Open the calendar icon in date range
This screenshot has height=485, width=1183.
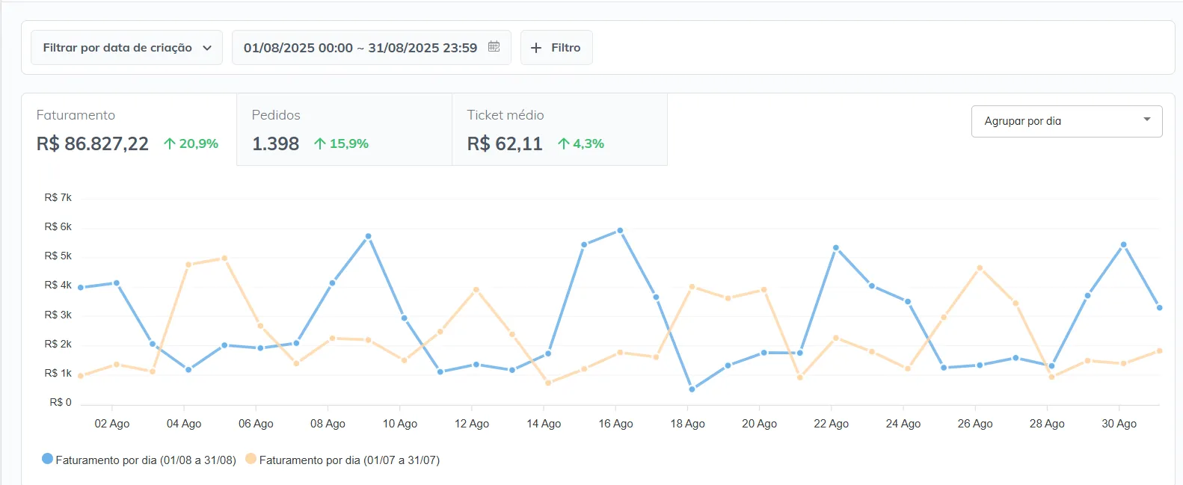coord(494,46)
